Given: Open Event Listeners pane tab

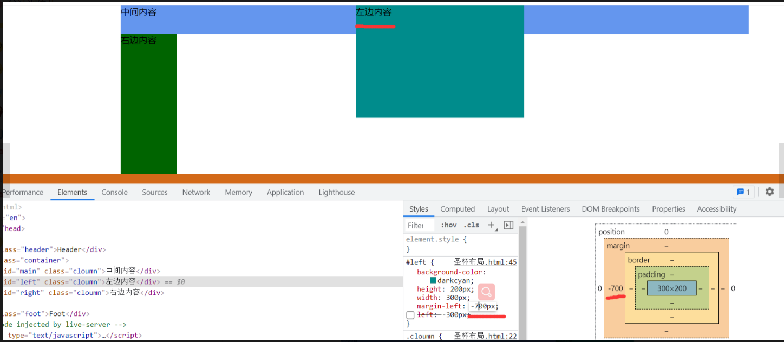Looking at the screenshot, I should 545,209.
